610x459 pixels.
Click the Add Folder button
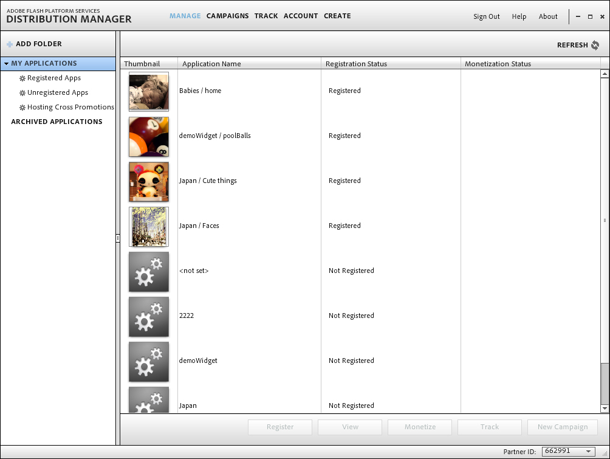point(34,44)
